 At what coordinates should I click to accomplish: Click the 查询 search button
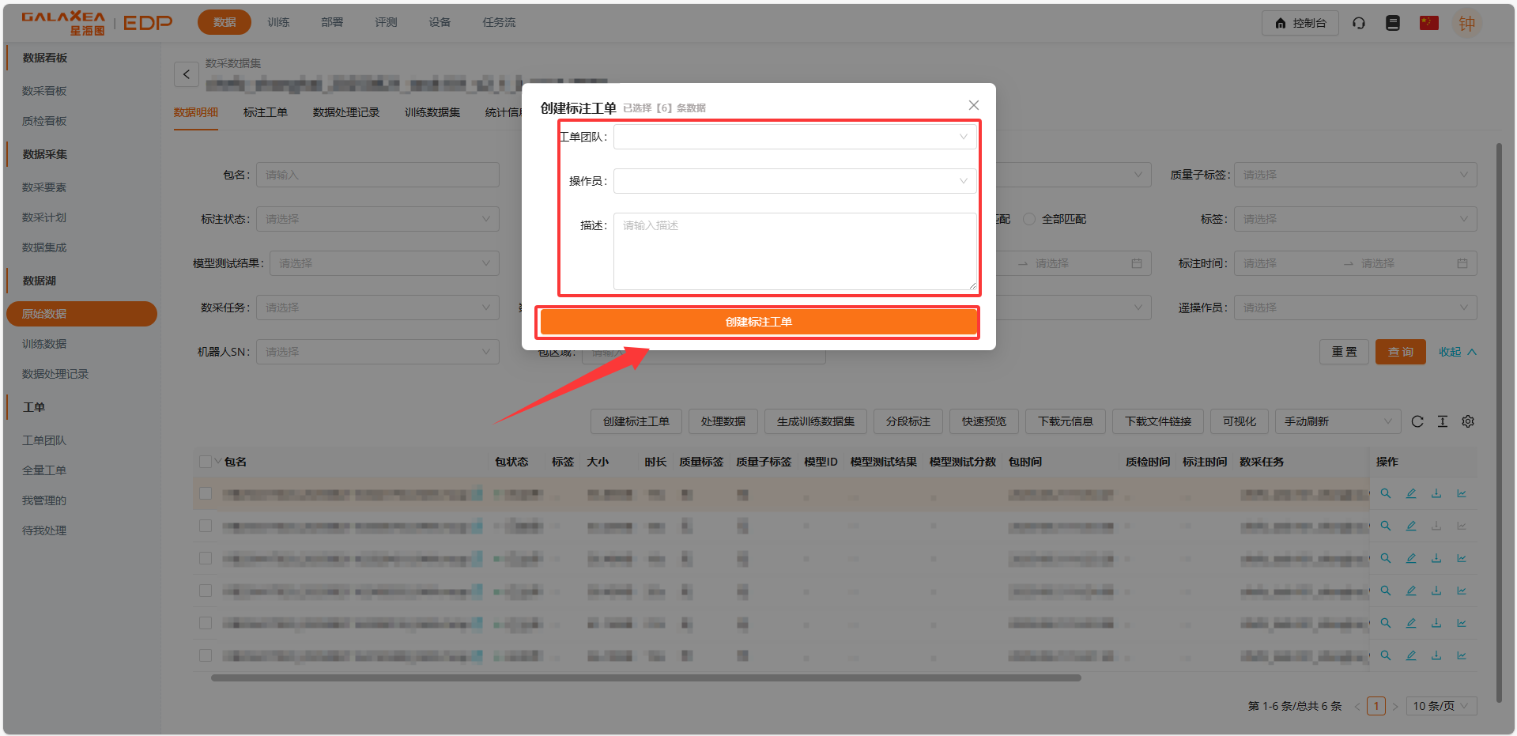point(1400,352)
